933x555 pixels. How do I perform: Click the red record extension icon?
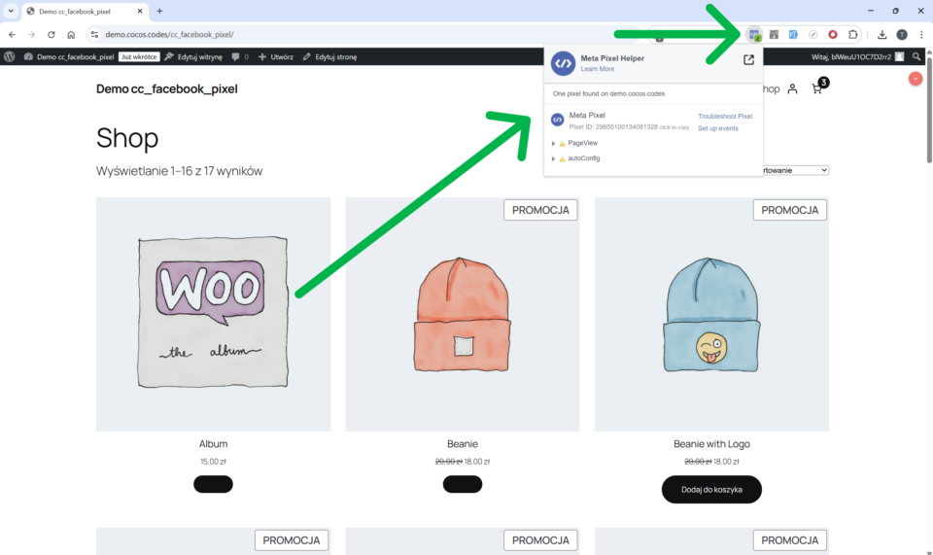pos(833,34)
